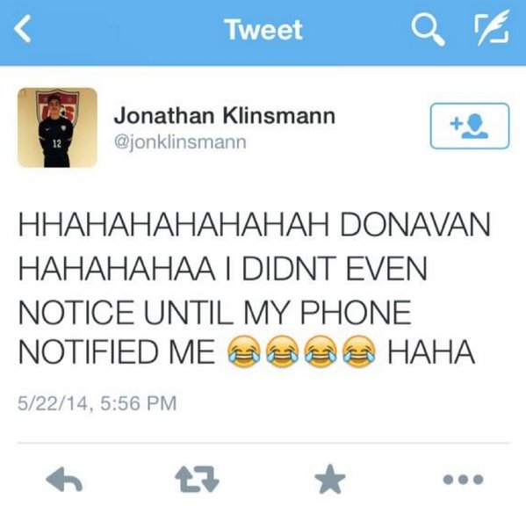526x514 pixels.
Task: Go back using the left chevron
Action: pyautogui.click(x=23, y=29)
